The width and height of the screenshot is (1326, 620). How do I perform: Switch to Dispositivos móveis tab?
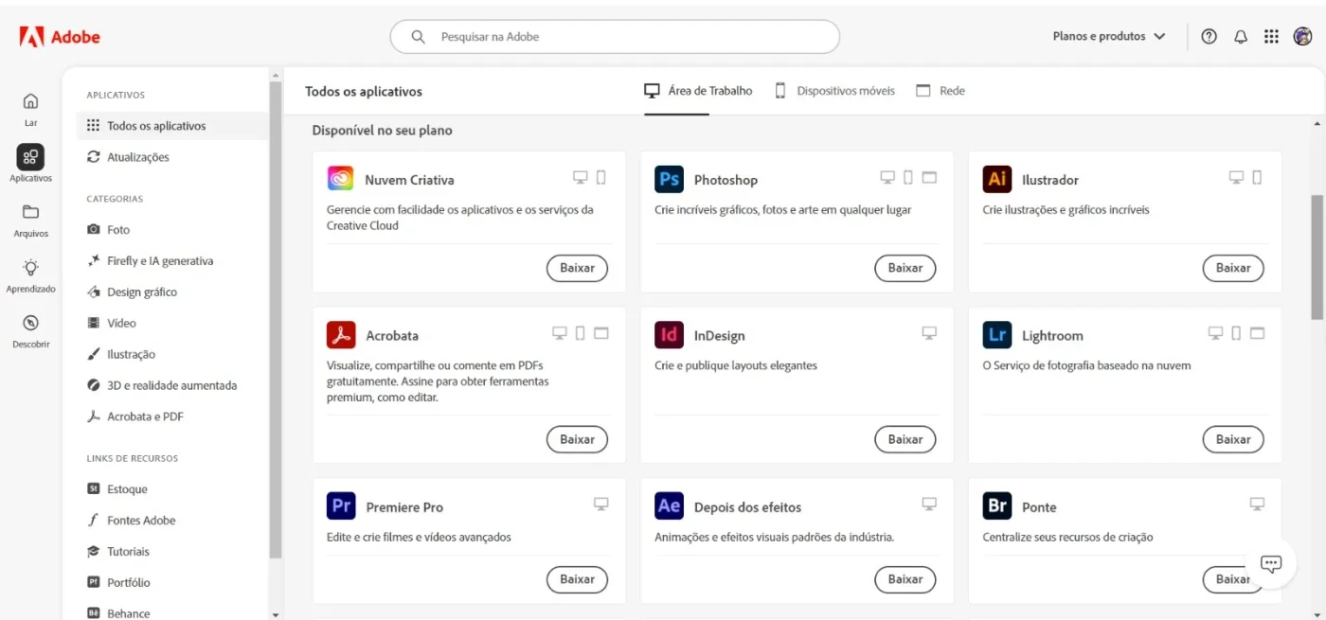tap(834, 91)
